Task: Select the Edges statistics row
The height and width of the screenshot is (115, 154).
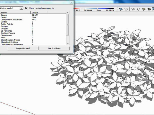Action: (x=33, y=15)
